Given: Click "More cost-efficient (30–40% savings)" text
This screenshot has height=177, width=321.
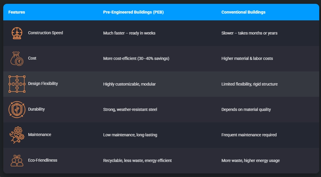Looking at the screenshot, I should pyautogui.click(x=136, y=58).
